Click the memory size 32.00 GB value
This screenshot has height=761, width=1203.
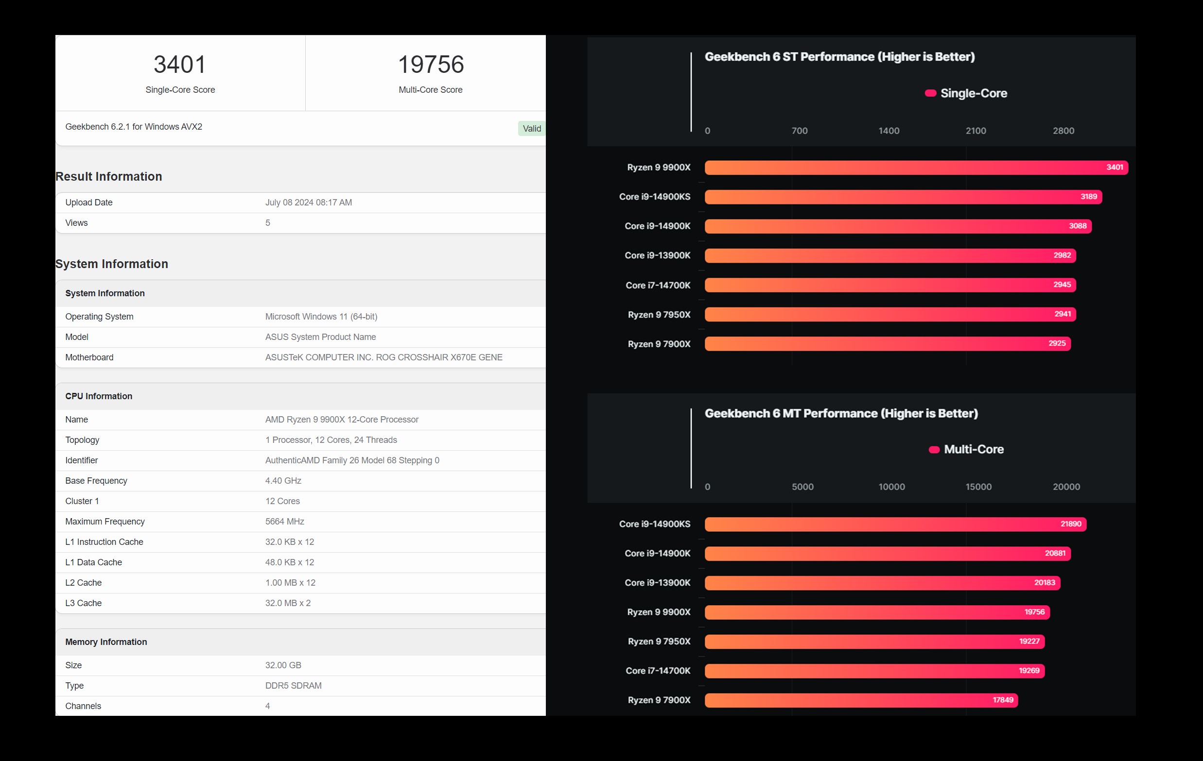(x=283, y=665)
